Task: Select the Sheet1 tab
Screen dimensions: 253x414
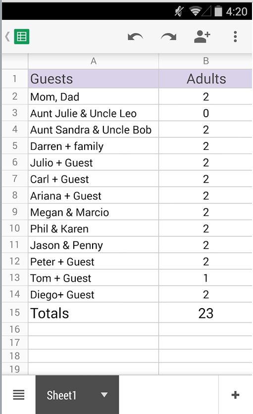Action: (x=77, y=395)
